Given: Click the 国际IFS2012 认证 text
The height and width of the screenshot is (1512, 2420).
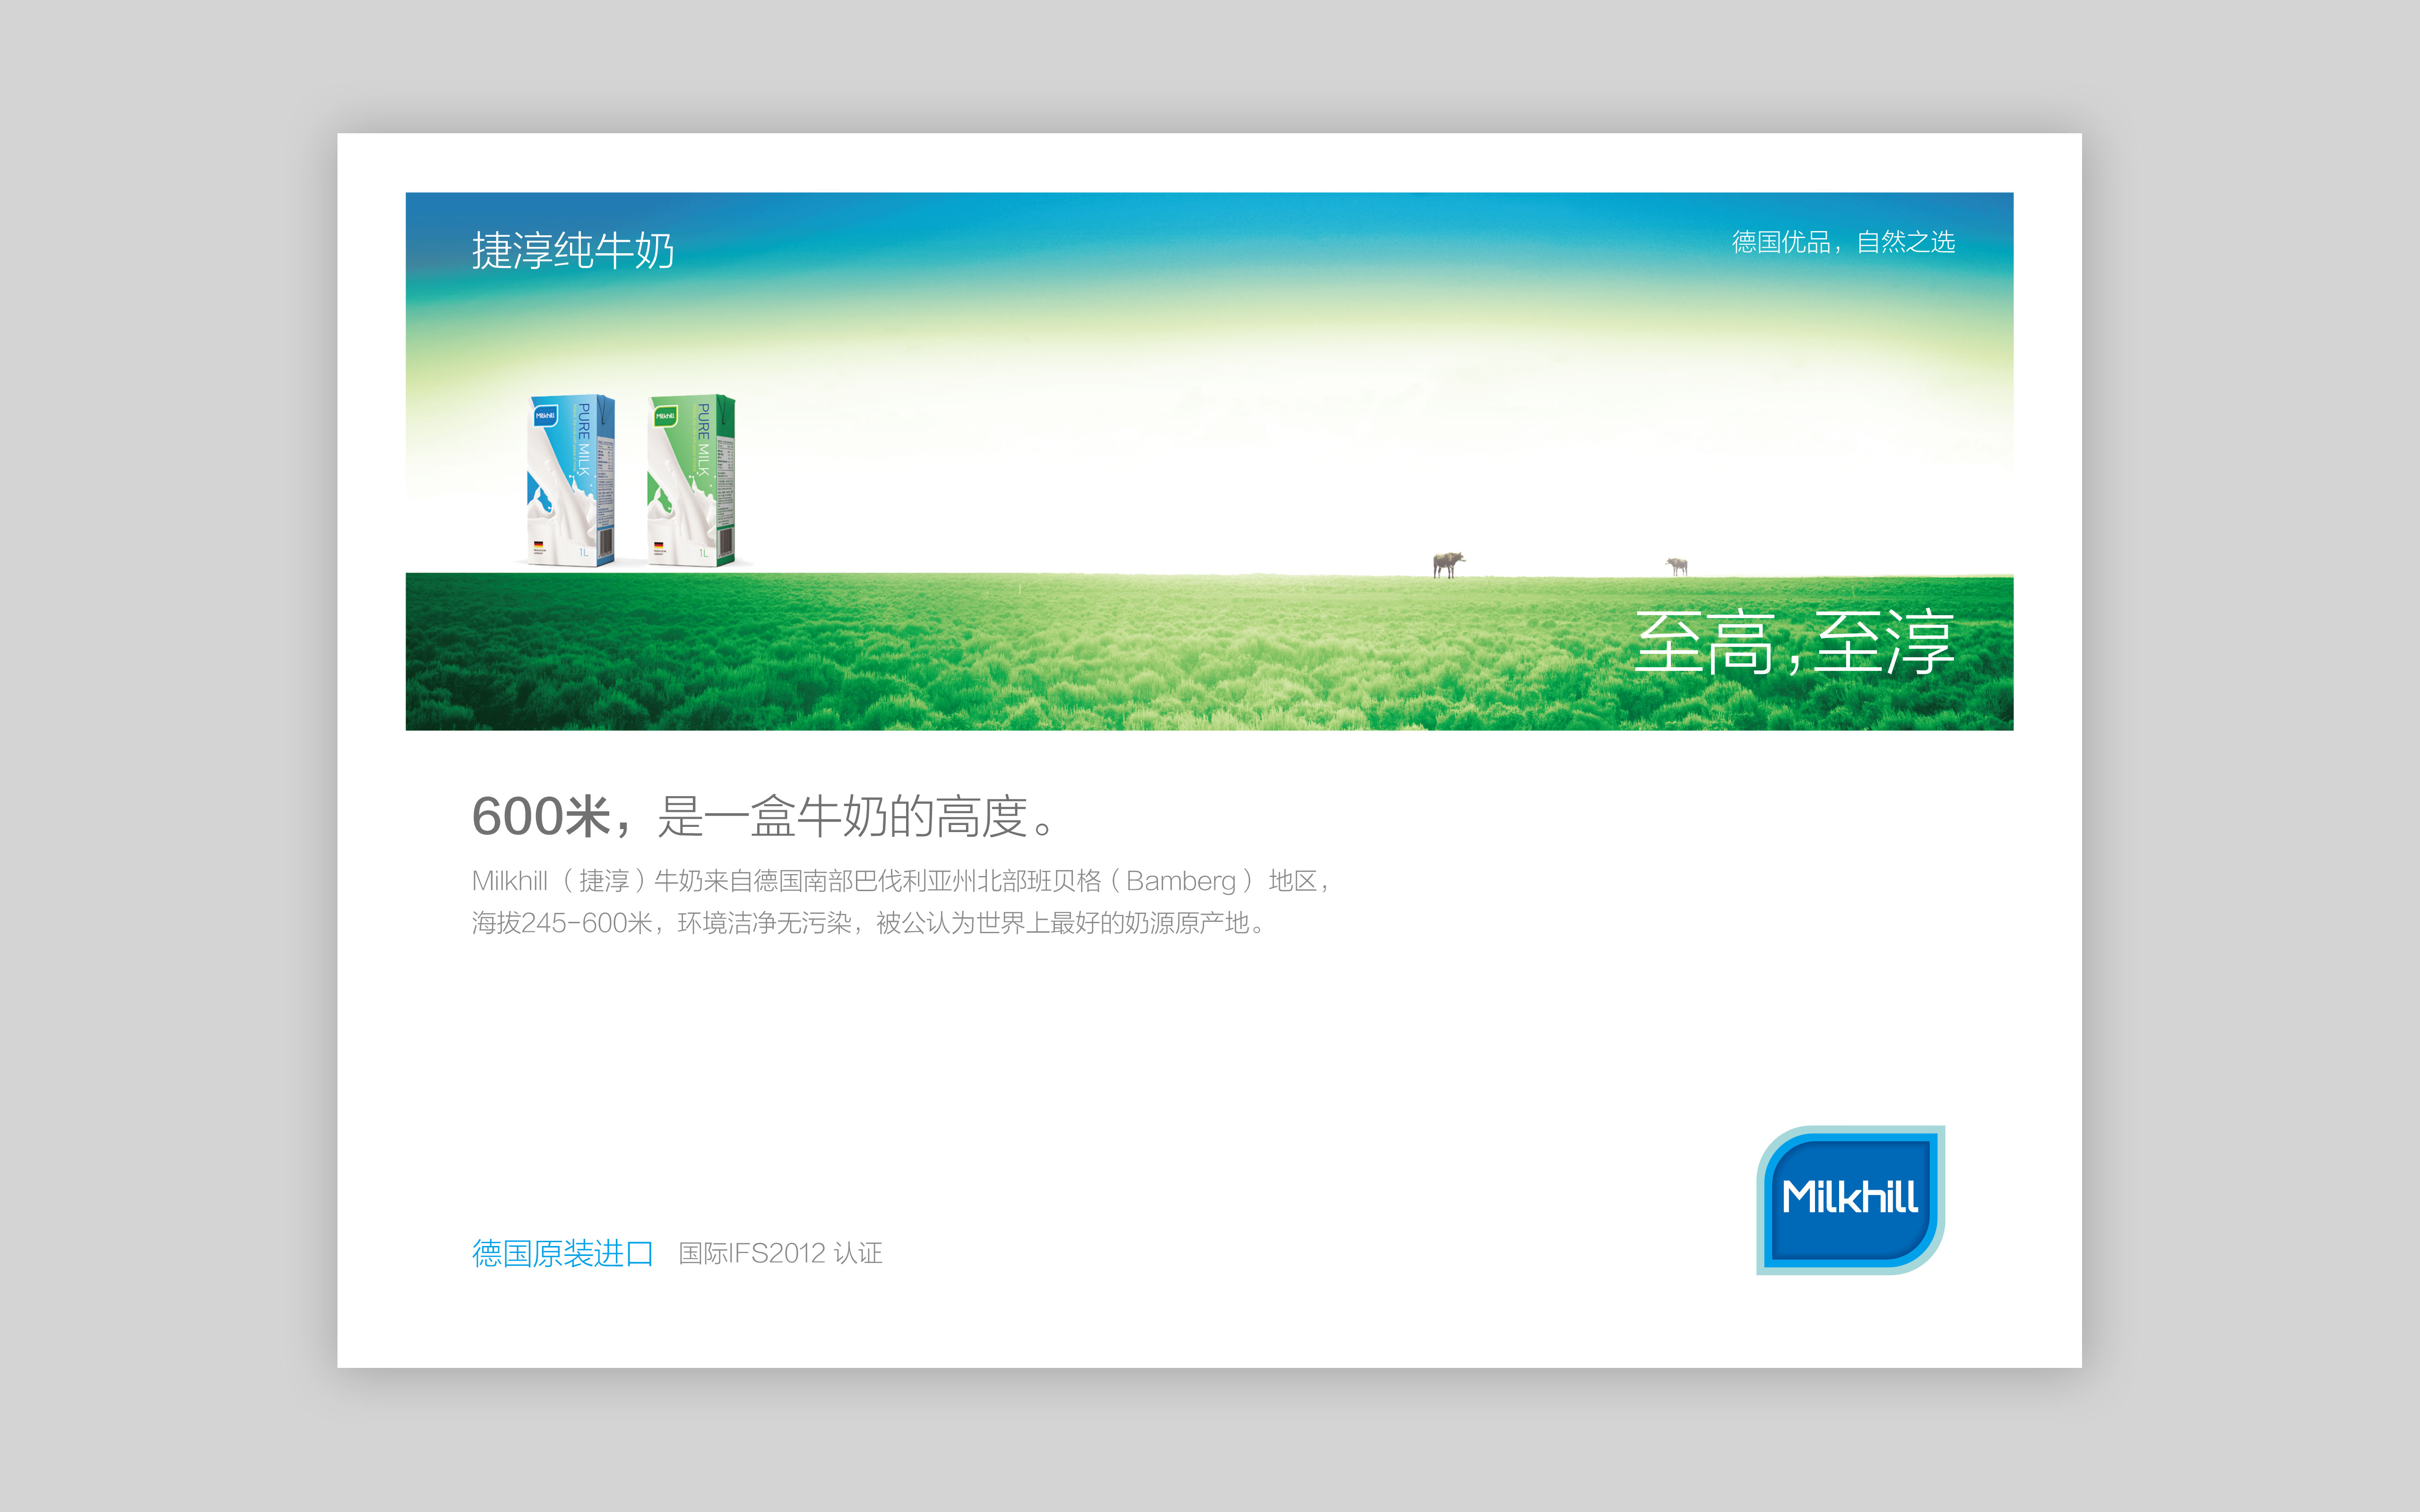Looking at the screenshot, I should pos(780,1253).
